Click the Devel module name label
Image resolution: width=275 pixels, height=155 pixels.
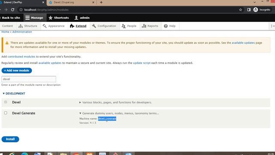coord(16,102)
